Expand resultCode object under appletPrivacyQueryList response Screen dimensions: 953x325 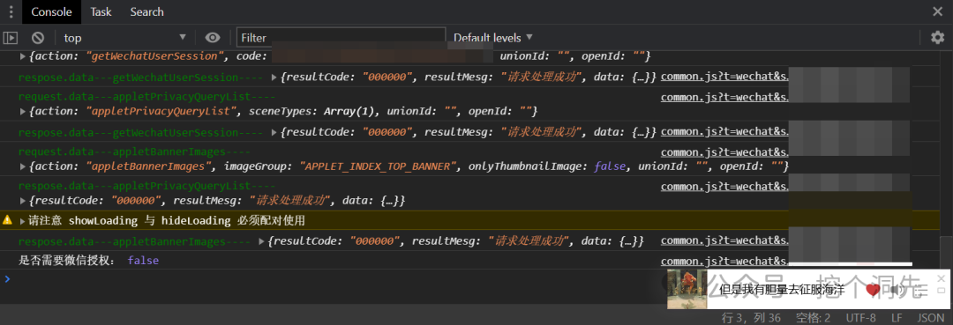click(23, 200)
